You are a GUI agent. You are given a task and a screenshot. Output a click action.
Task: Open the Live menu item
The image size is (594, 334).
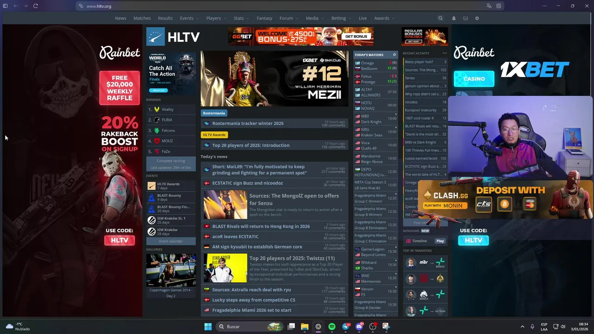tap(363, 18)
